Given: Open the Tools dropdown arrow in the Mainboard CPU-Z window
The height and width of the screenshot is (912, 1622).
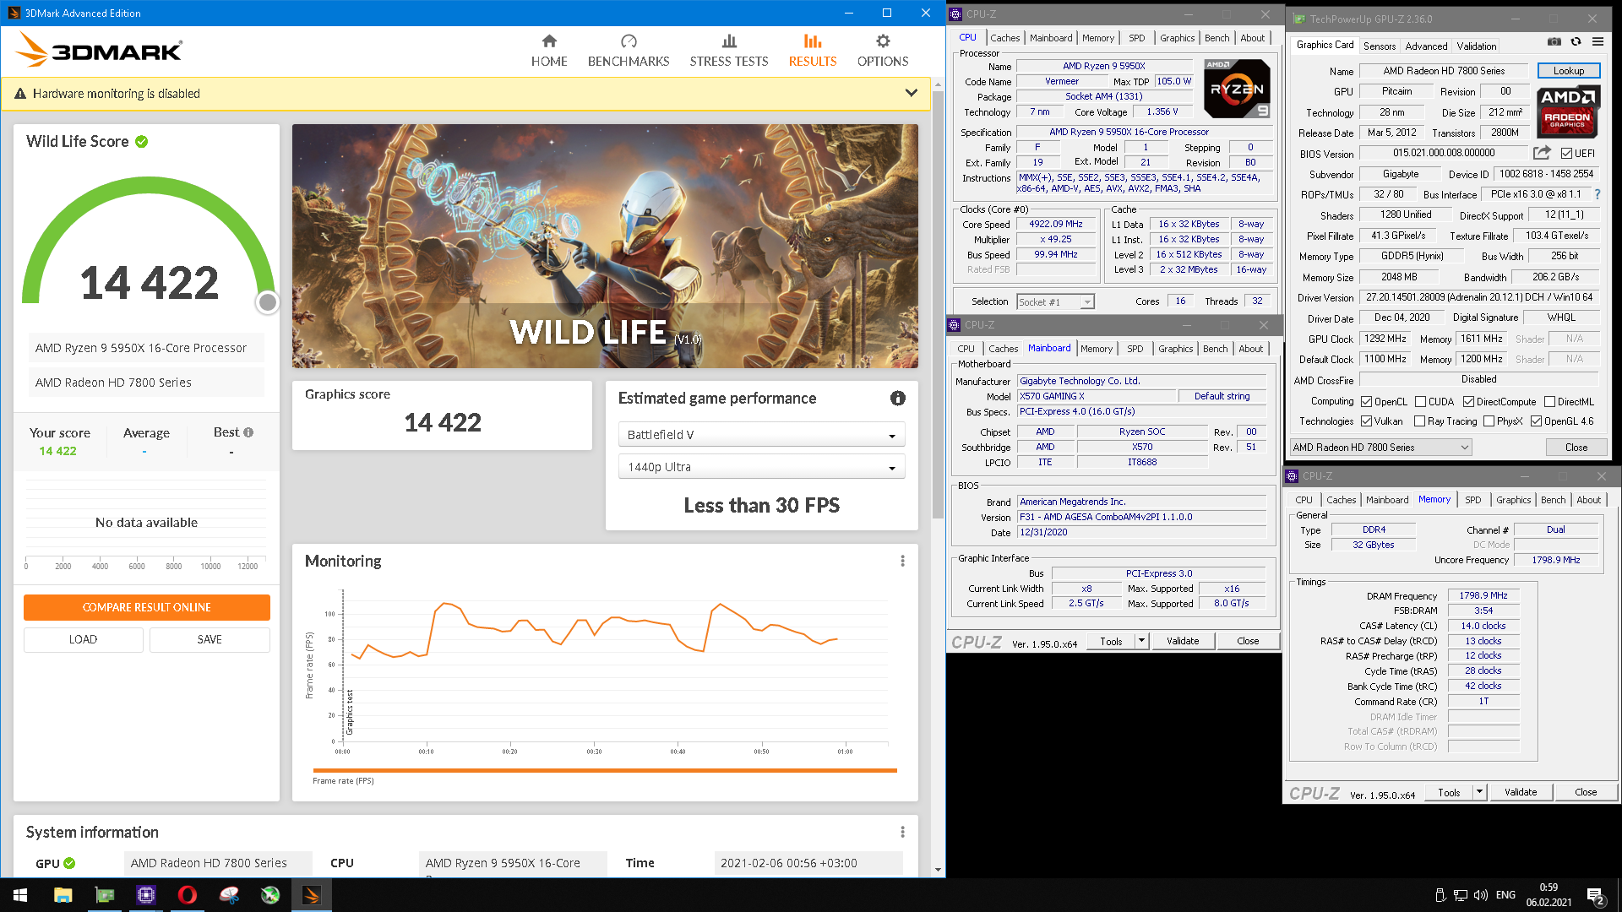Looking at the screenshot, I should (x=1141, y=642).
